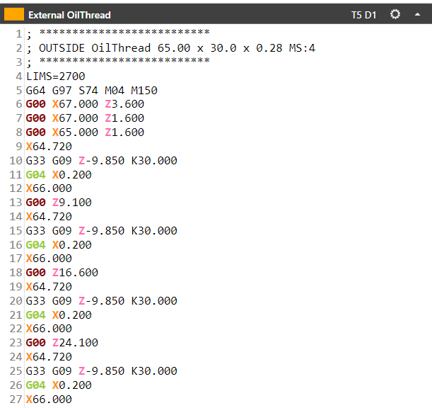The height and width of the screenshot is (408, 432).
Task: Select G00 Z9.100 line
Action: coord(59,203)
